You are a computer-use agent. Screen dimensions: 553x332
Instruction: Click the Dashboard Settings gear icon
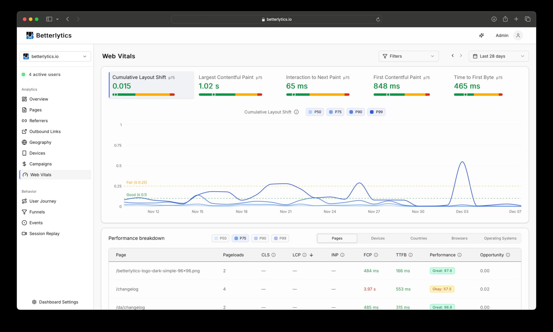34,302
